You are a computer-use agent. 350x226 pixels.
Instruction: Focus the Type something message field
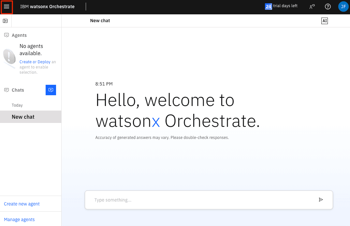[x=202, y=200]
